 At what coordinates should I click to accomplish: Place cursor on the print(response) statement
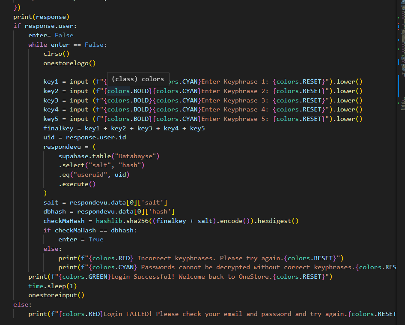click(x=41, y=17)
